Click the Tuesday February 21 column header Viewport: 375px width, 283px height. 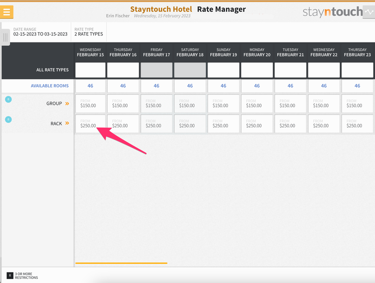tap(290, 52)
